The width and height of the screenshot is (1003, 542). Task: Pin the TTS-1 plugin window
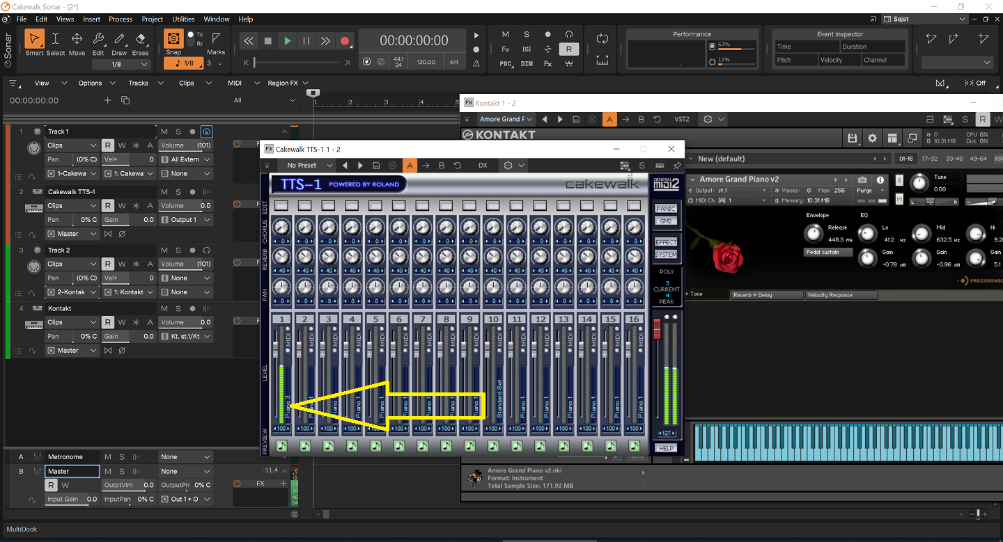676,166
